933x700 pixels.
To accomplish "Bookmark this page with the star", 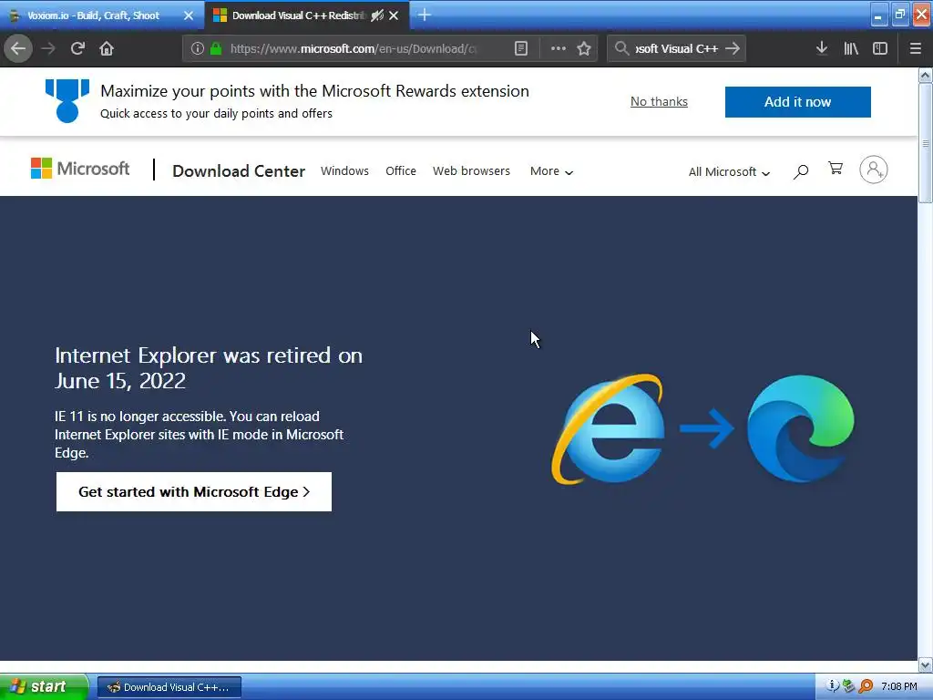I will (x=584, y=49).
